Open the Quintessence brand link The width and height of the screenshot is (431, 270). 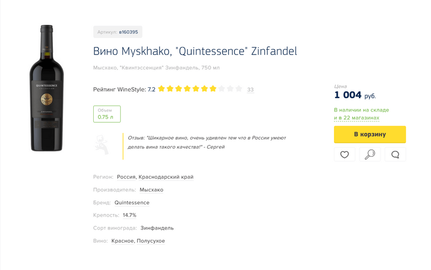coord(132,203)
